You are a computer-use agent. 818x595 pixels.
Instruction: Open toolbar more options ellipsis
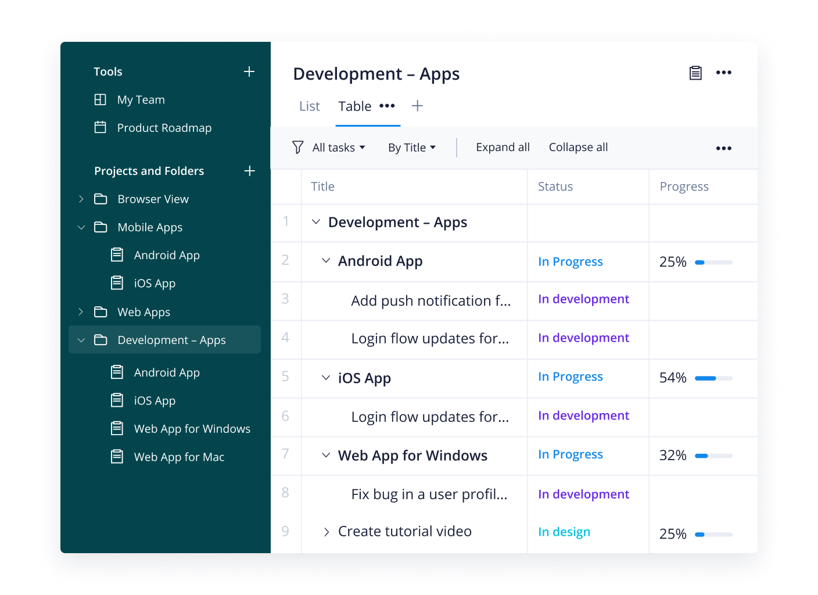tap(723, 148)
